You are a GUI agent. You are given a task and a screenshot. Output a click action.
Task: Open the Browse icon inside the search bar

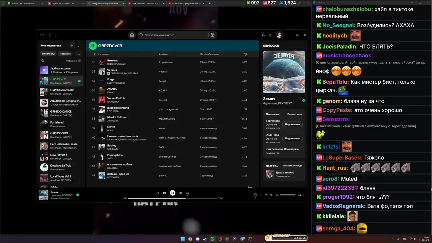[213, 35]
